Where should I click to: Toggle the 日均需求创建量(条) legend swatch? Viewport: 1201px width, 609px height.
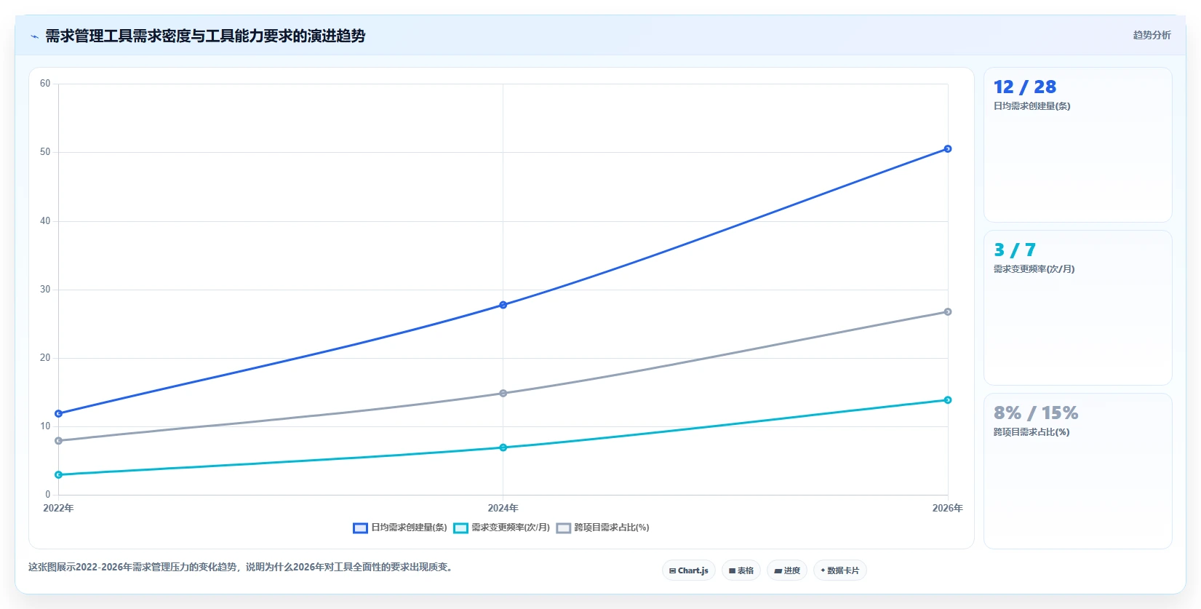(x=360, y=528)
